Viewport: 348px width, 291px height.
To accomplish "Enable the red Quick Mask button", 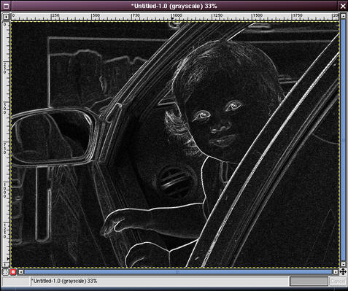I will (x=13, y=272).
